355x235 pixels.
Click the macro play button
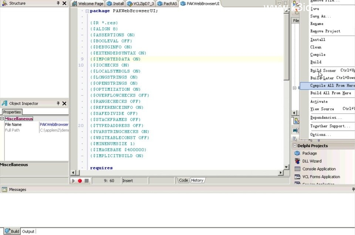click(x=73, y=181)
